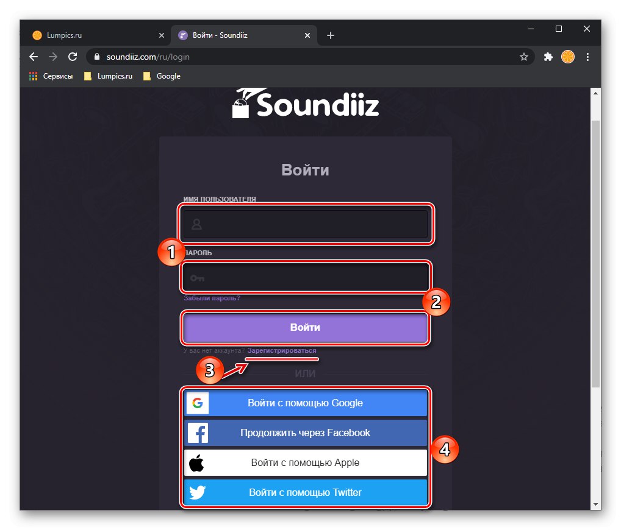Click the address bar URL
Viewport: 621px width, 530px height.
pyautogui.click(x=148, y=57)
